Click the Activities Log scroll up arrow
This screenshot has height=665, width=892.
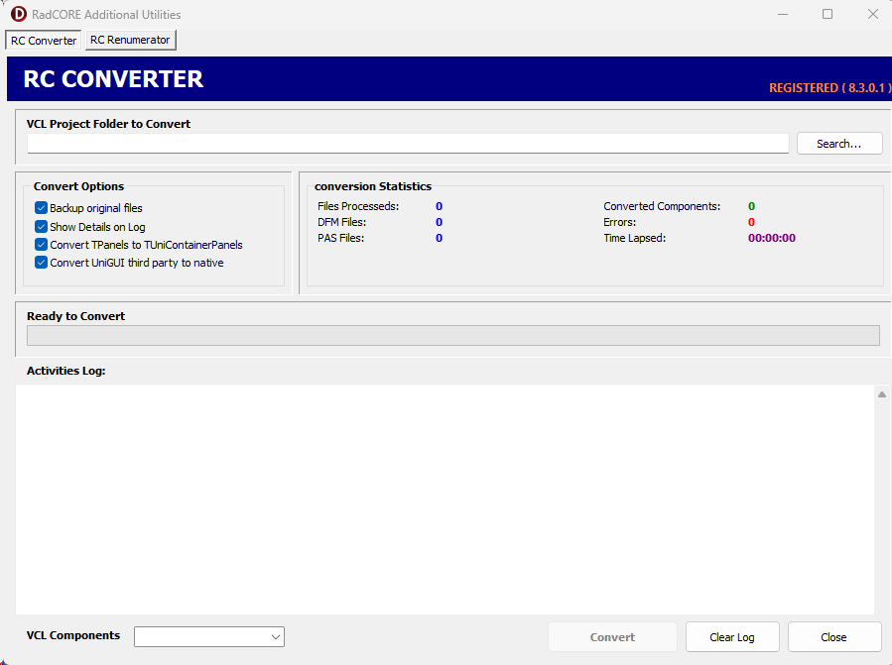pos(882,394)
